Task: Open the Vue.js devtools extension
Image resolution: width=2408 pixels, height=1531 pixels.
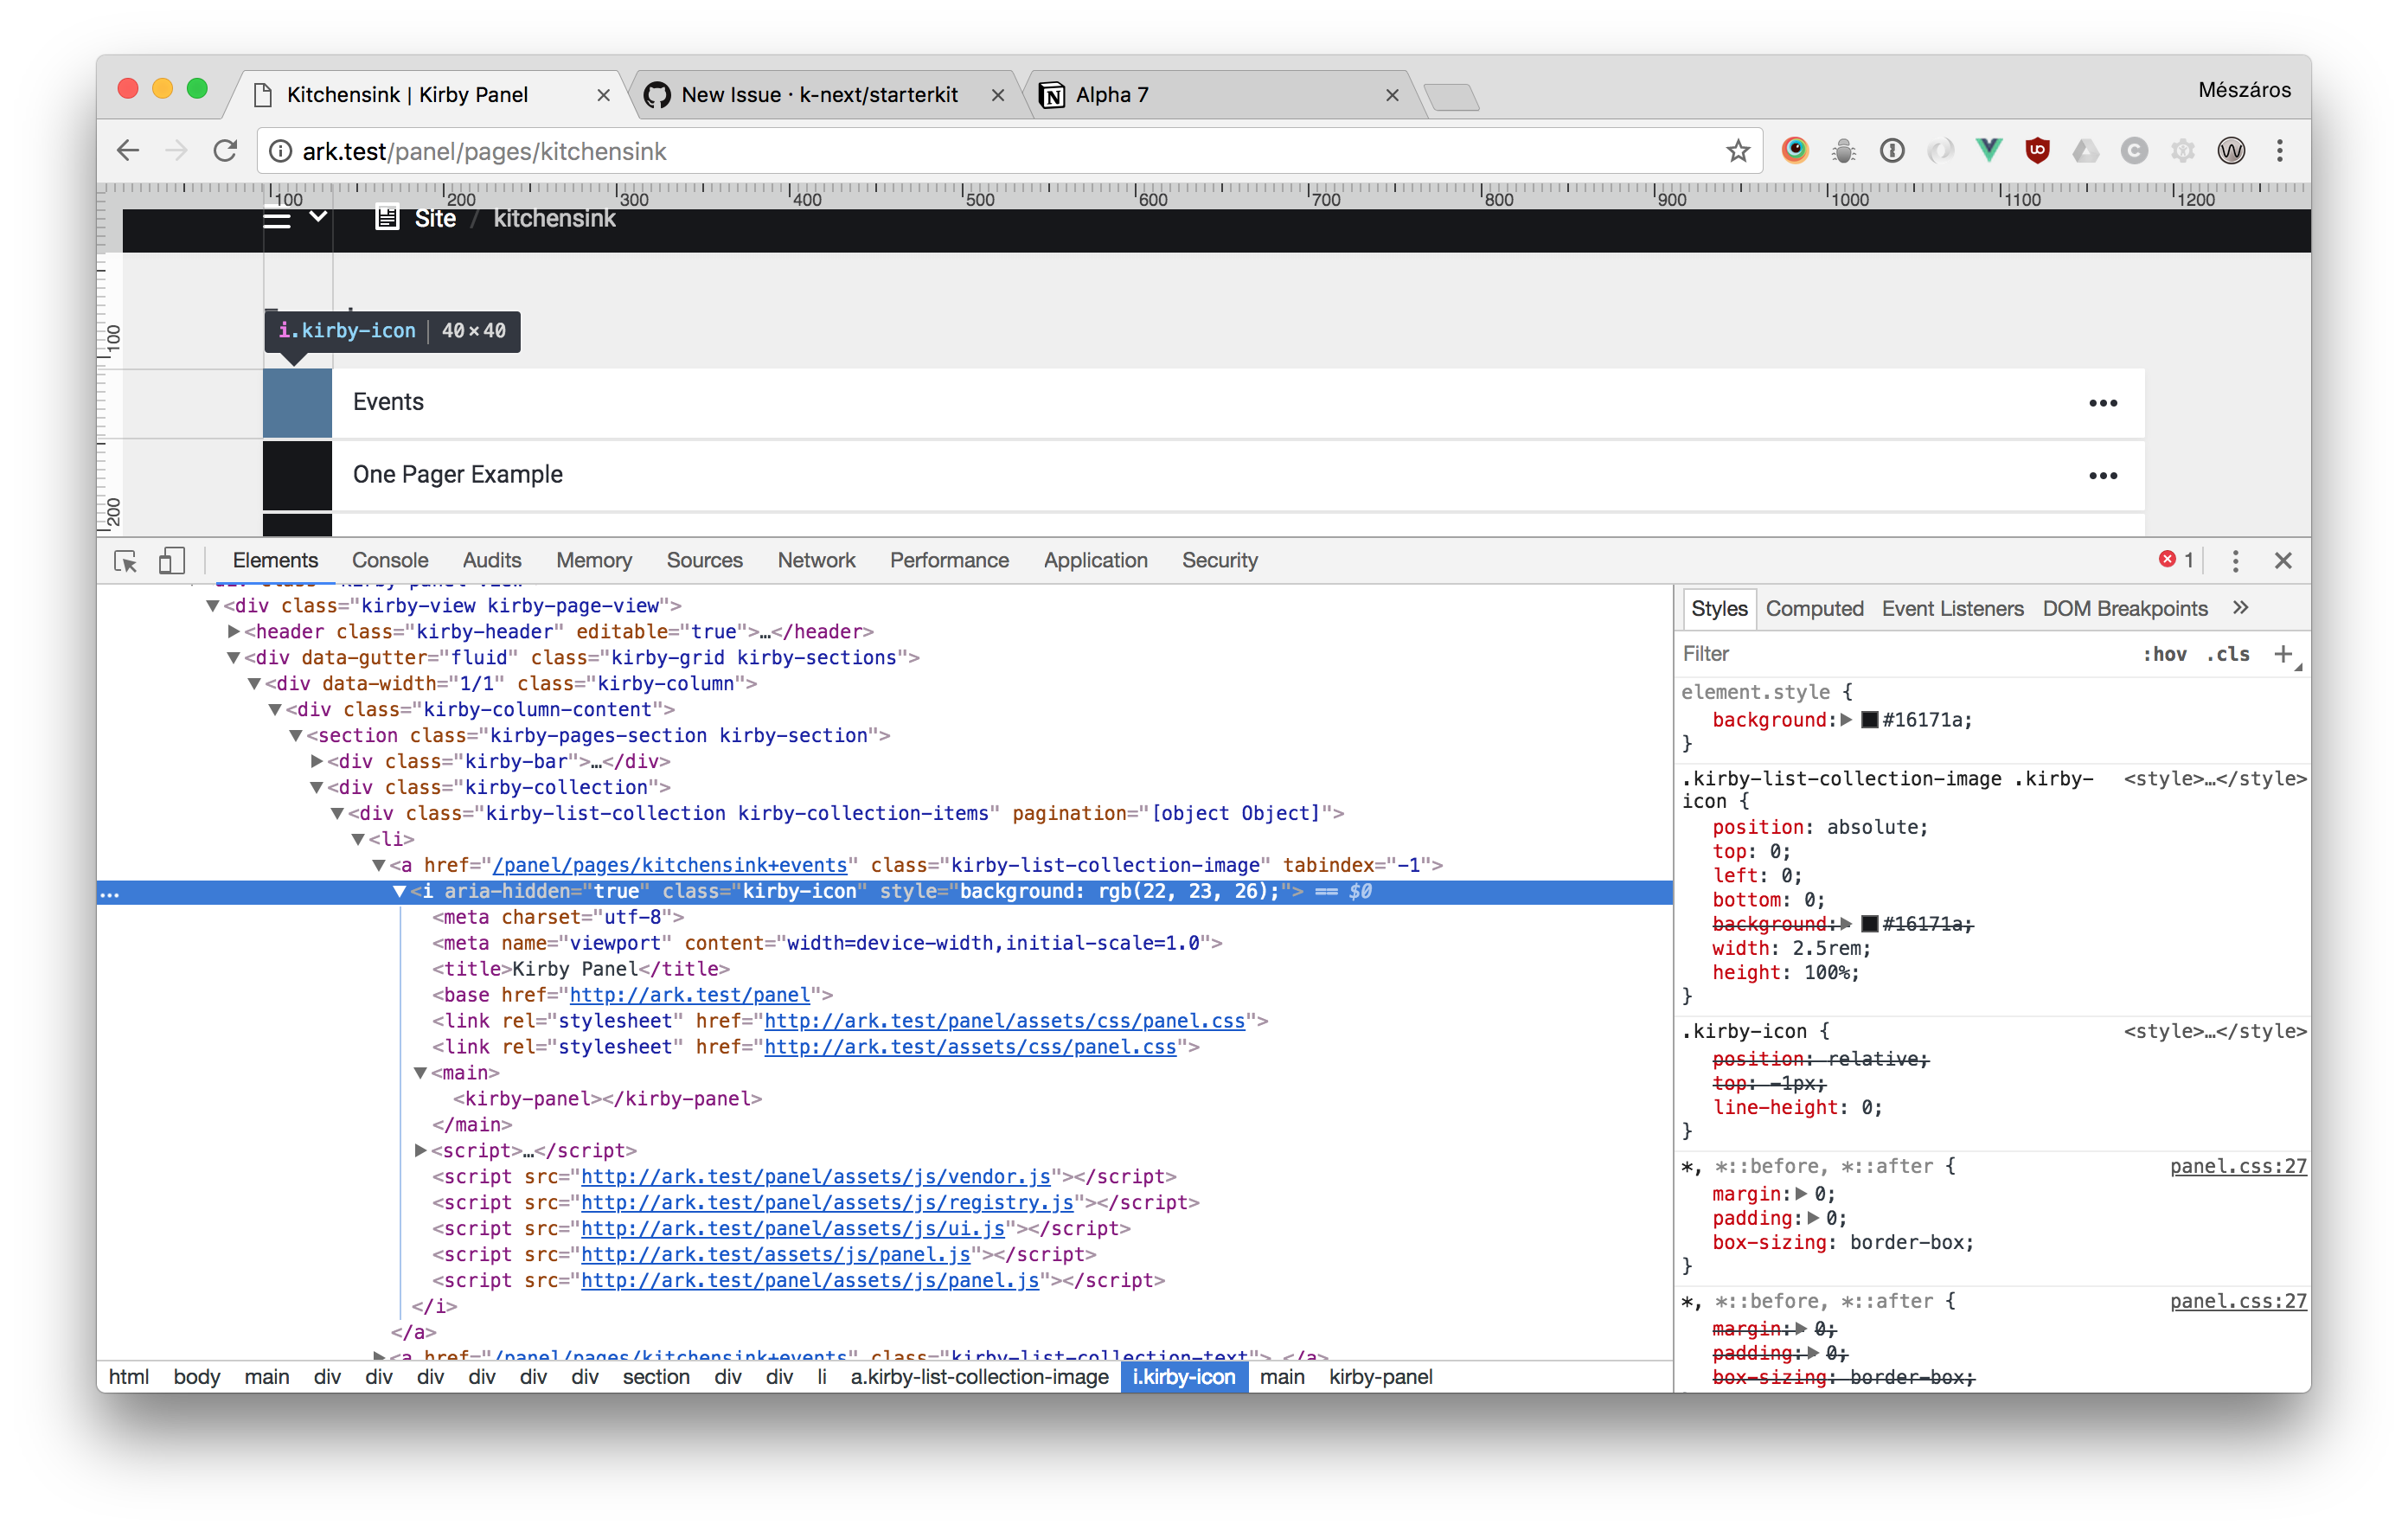Action: (x=1988, y=150)
